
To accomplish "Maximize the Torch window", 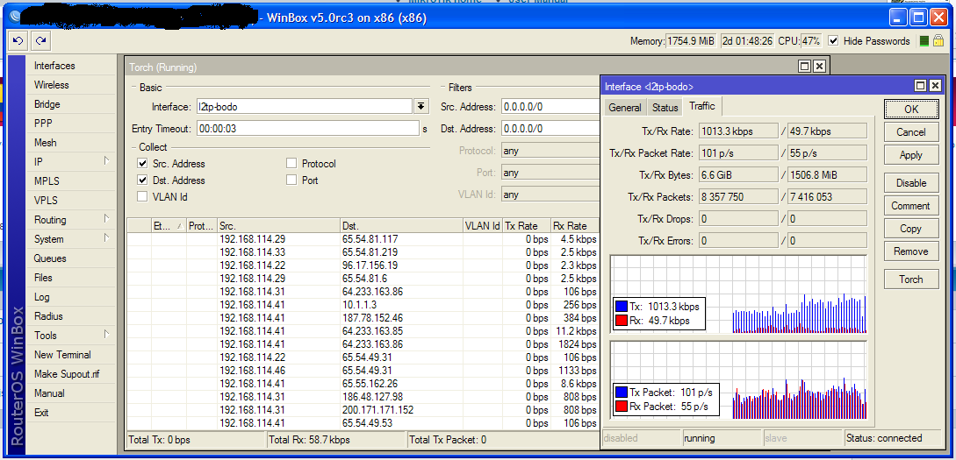I will tap(804, 67).
